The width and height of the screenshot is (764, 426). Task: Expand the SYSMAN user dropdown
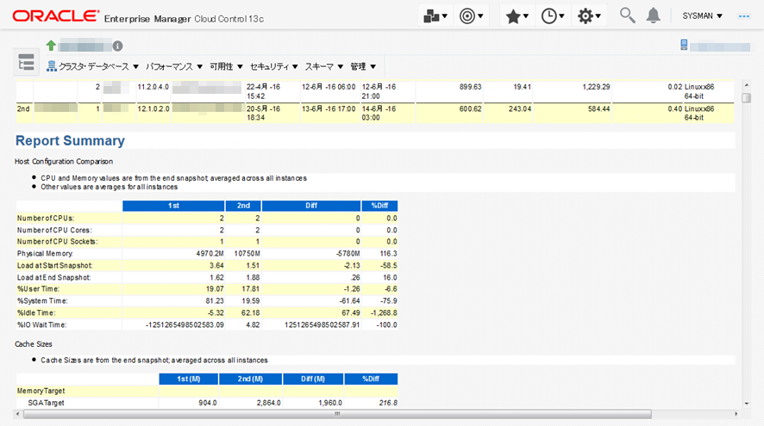tap(702, 15)
